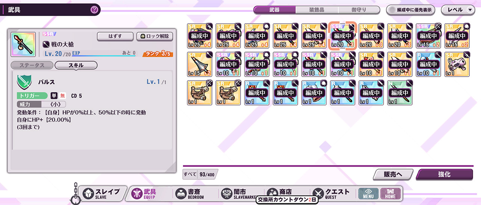Viewport: 481px width, 205px height.
Task: Click the 強化 enhance button
Action: pos(444,174)
